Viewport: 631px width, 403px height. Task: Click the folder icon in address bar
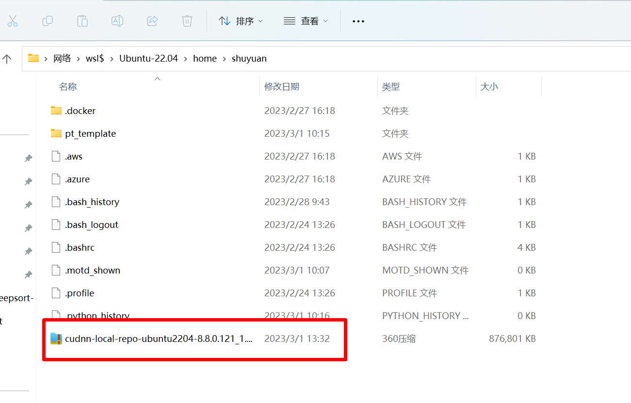[33, 58]
